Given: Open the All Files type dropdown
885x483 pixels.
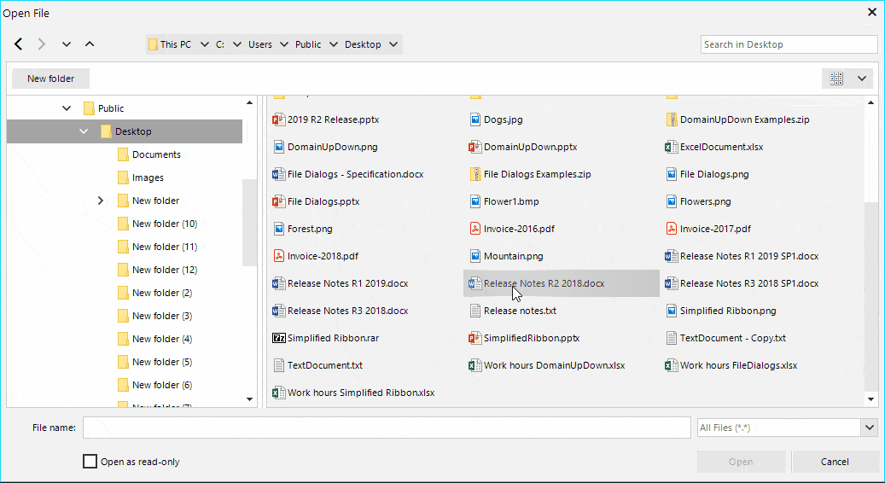Looking at the screenshot, I should [869, 428].
